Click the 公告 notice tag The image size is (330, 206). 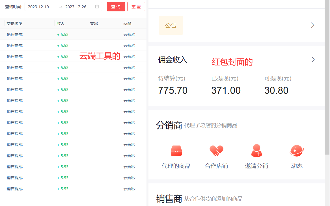click(171, 25)
